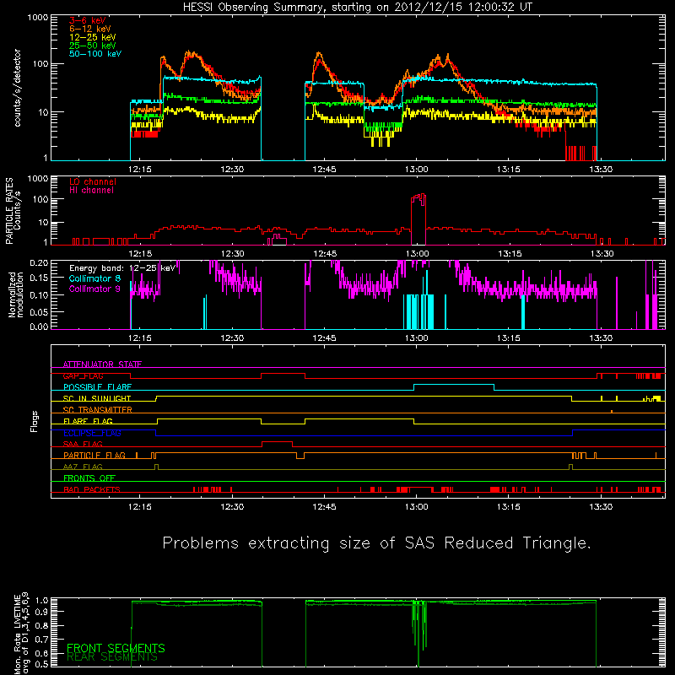The image size is (675, 675).
Task: Click the '12:15' tick under the particle rates plot
Action: pos(140,254)
